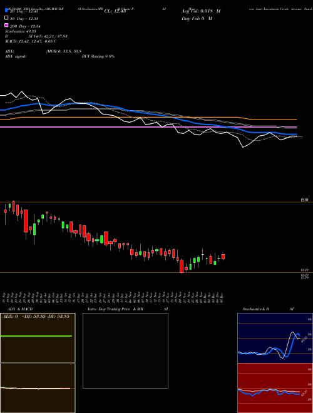This screenshot has height=413, width=313.
Task: Click the white 50 Day legend swatch
Action: [7, 18]
